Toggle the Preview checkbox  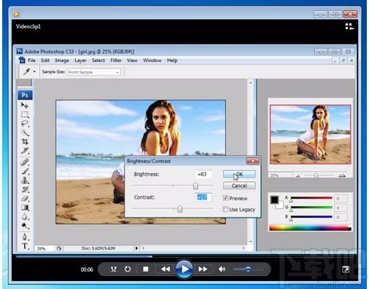tap(225, 198)
